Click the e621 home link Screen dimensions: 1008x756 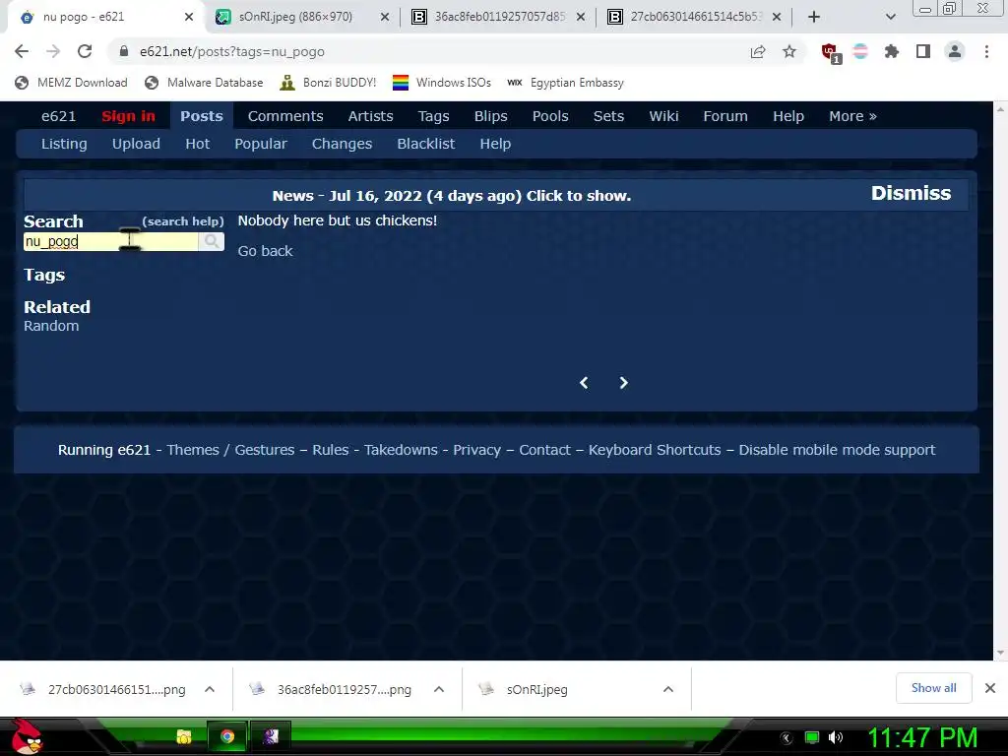coord(58,116)
